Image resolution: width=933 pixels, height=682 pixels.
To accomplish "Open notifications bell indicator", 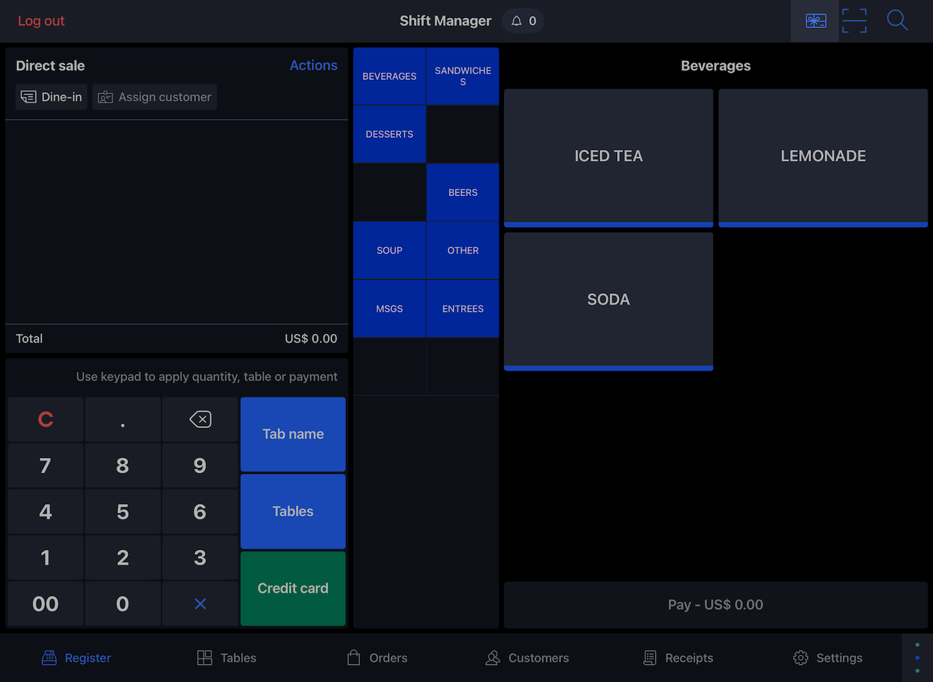I will (x=523, y=21).
